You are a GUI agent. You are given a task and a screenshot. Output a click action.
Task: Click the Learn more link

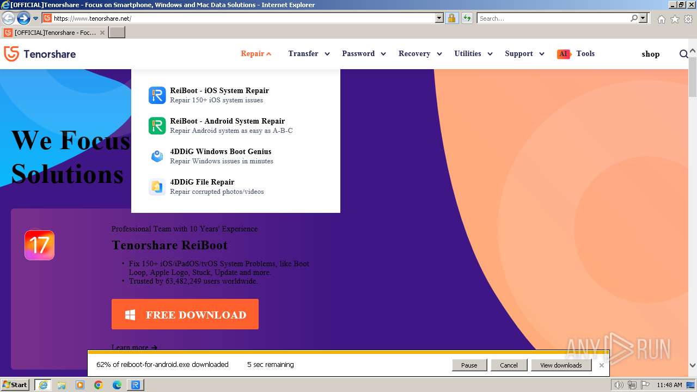[134, 347]
